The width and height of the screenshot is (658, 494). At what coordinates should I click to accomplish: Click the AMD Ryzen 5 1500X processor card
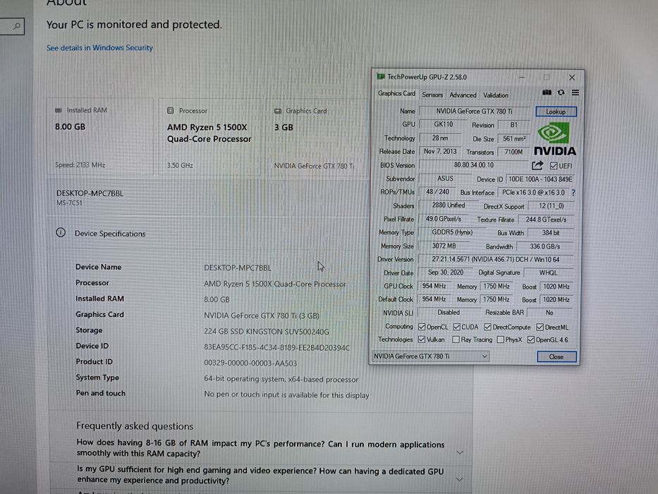click(212, 136)
